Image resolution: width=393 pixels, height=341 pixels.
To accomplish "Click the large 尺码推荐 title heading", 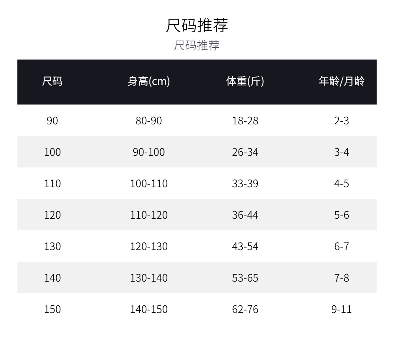I will coord(196,26).
